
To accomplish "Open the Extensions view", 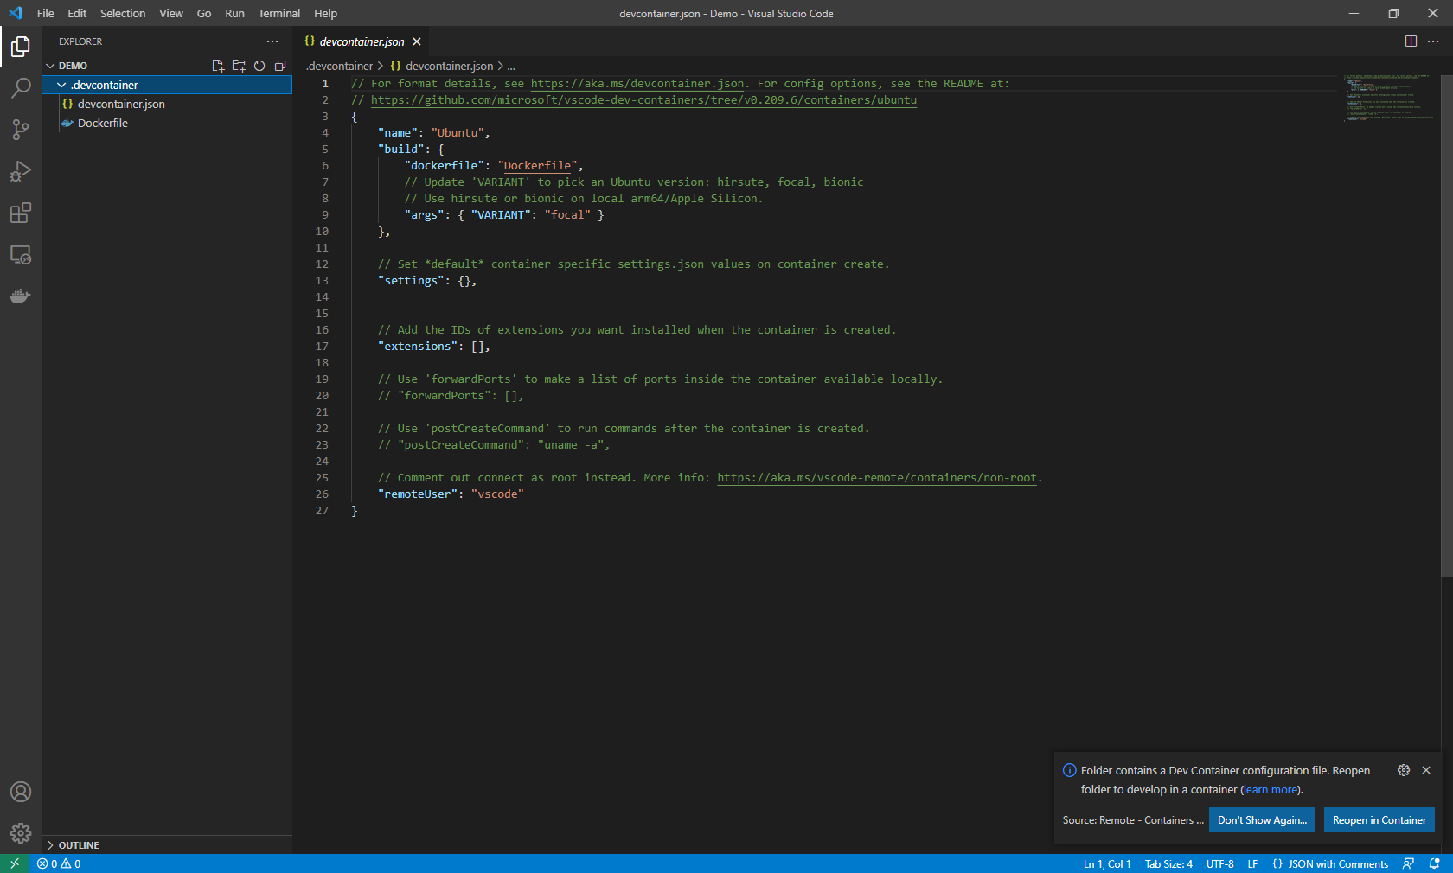I will [x=21, y=213].
